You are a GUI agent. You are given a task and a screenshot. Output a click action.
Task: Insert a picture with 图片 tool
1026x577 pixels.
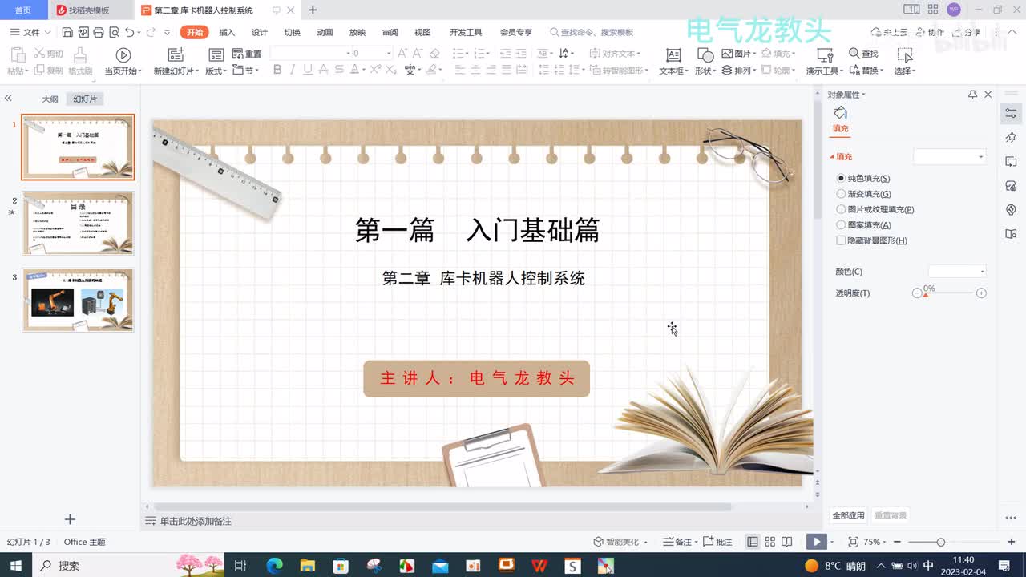click(738, 54)
